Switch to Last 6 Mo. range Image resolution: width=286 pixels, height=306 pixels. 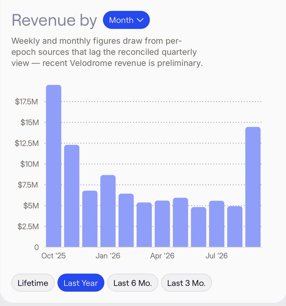click(x=132, y=283)
